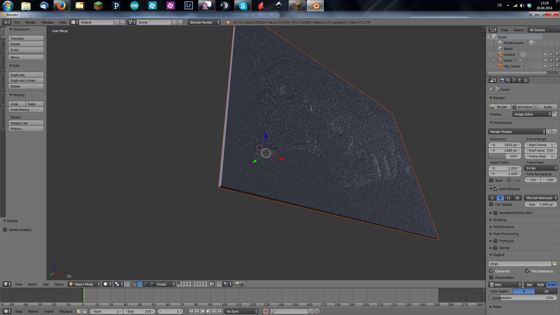Open the Audio render settings
Screen dimensions: 560x315
pos(547,106)
